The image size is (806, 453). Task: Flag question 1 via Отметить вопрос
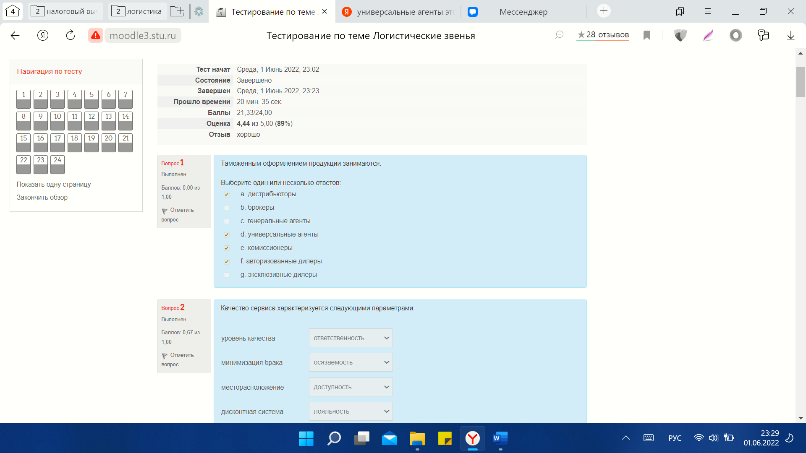[x=178, y=215]
